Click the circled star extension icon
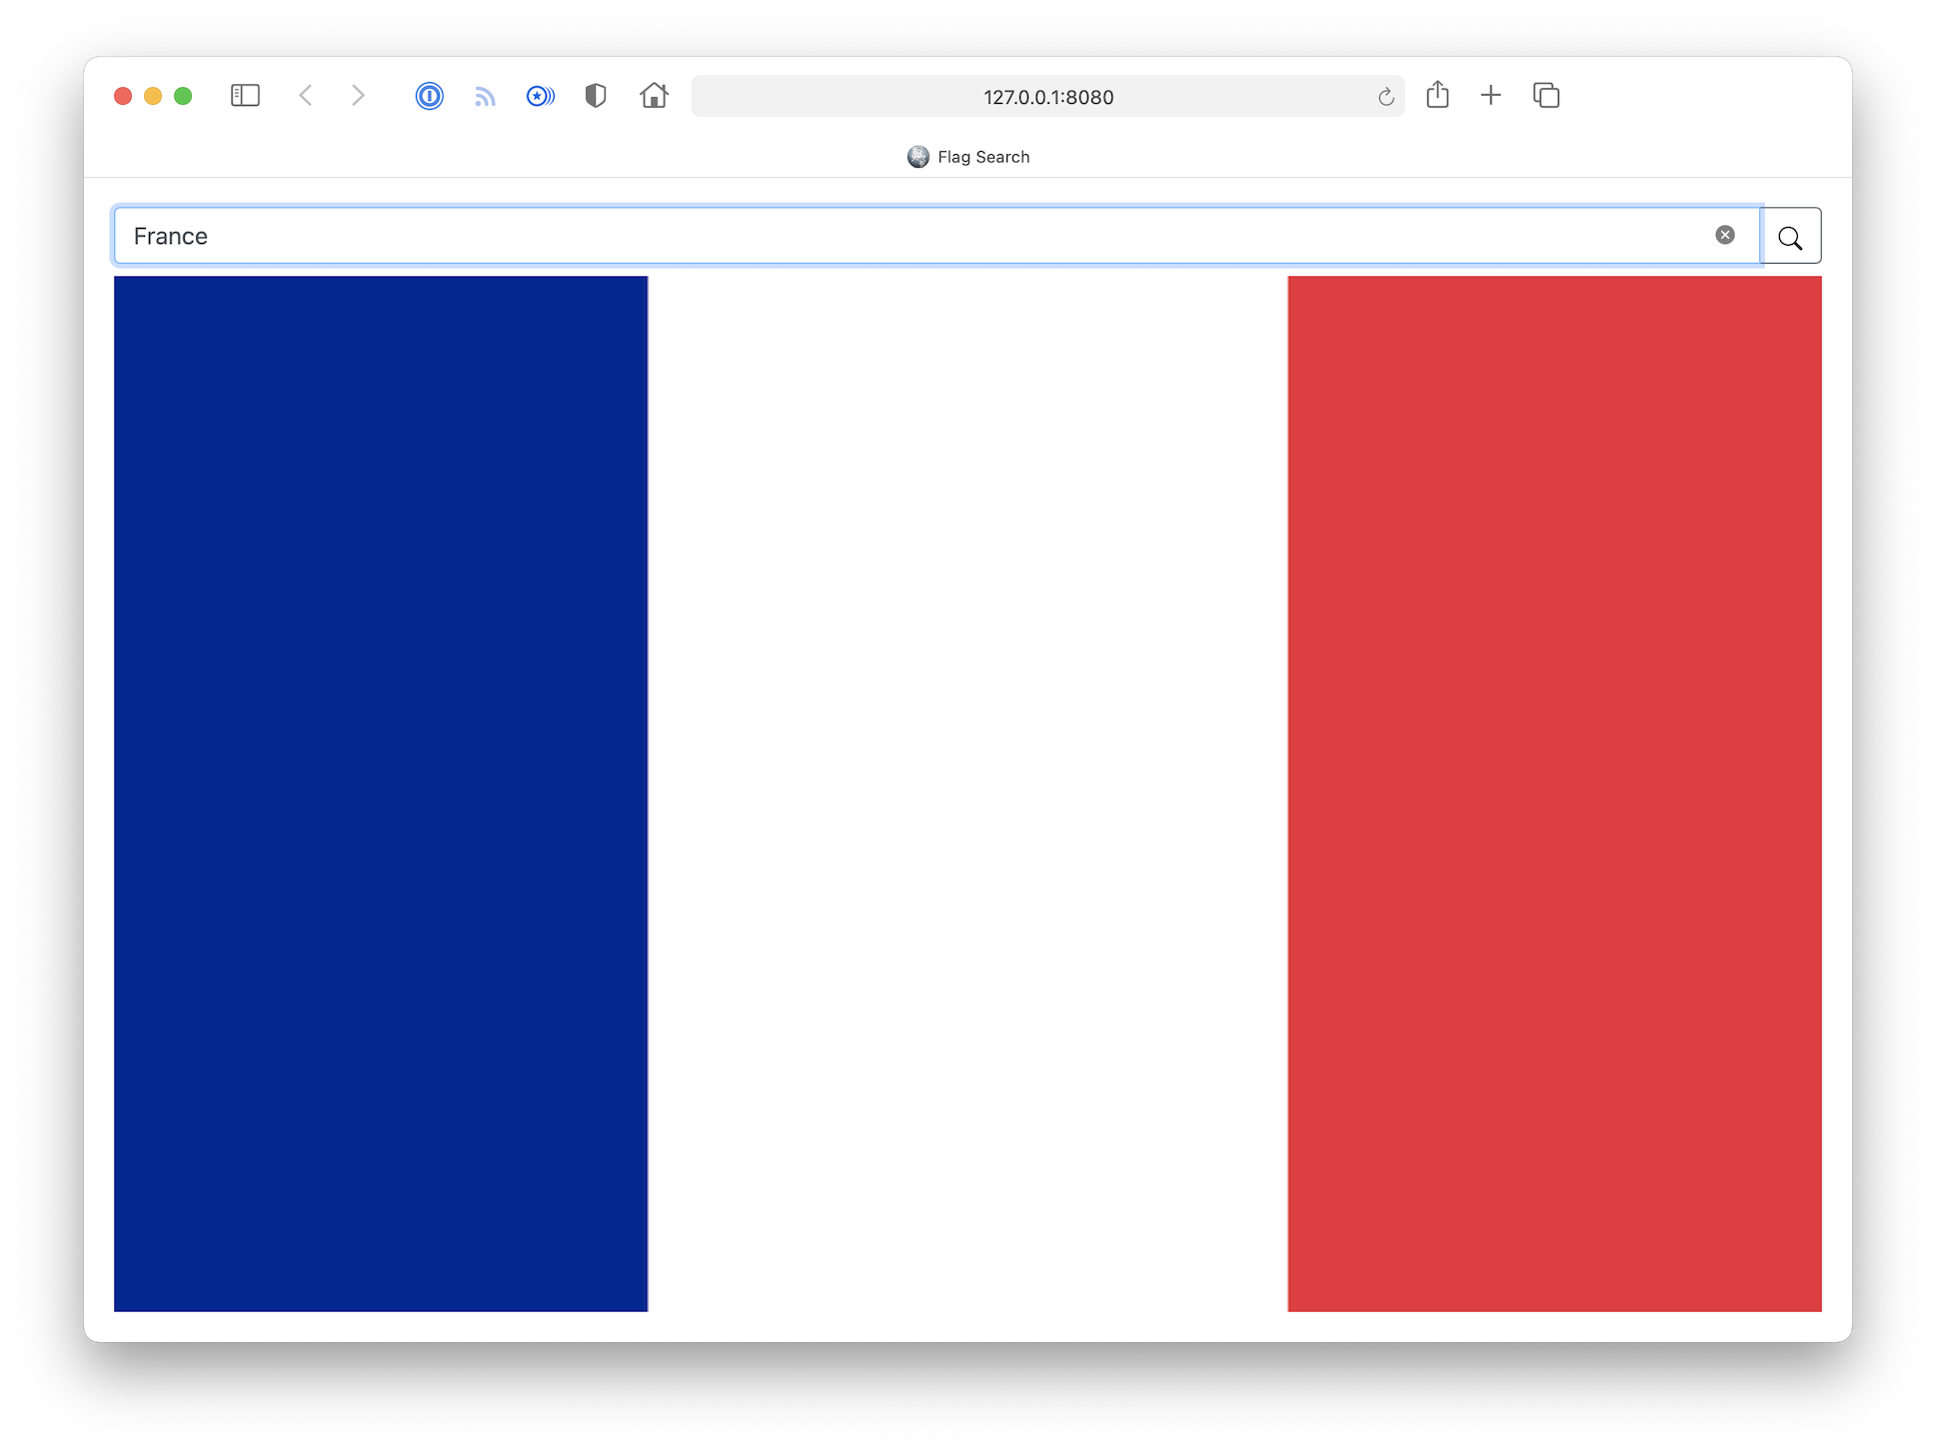 pos(540,96)
